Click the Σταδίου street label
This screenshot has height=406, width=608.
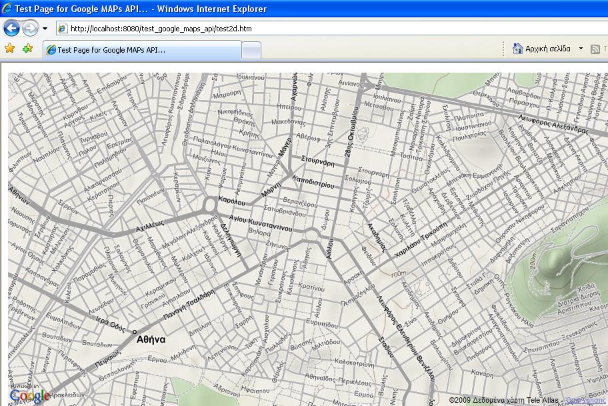tap(386, 347)
